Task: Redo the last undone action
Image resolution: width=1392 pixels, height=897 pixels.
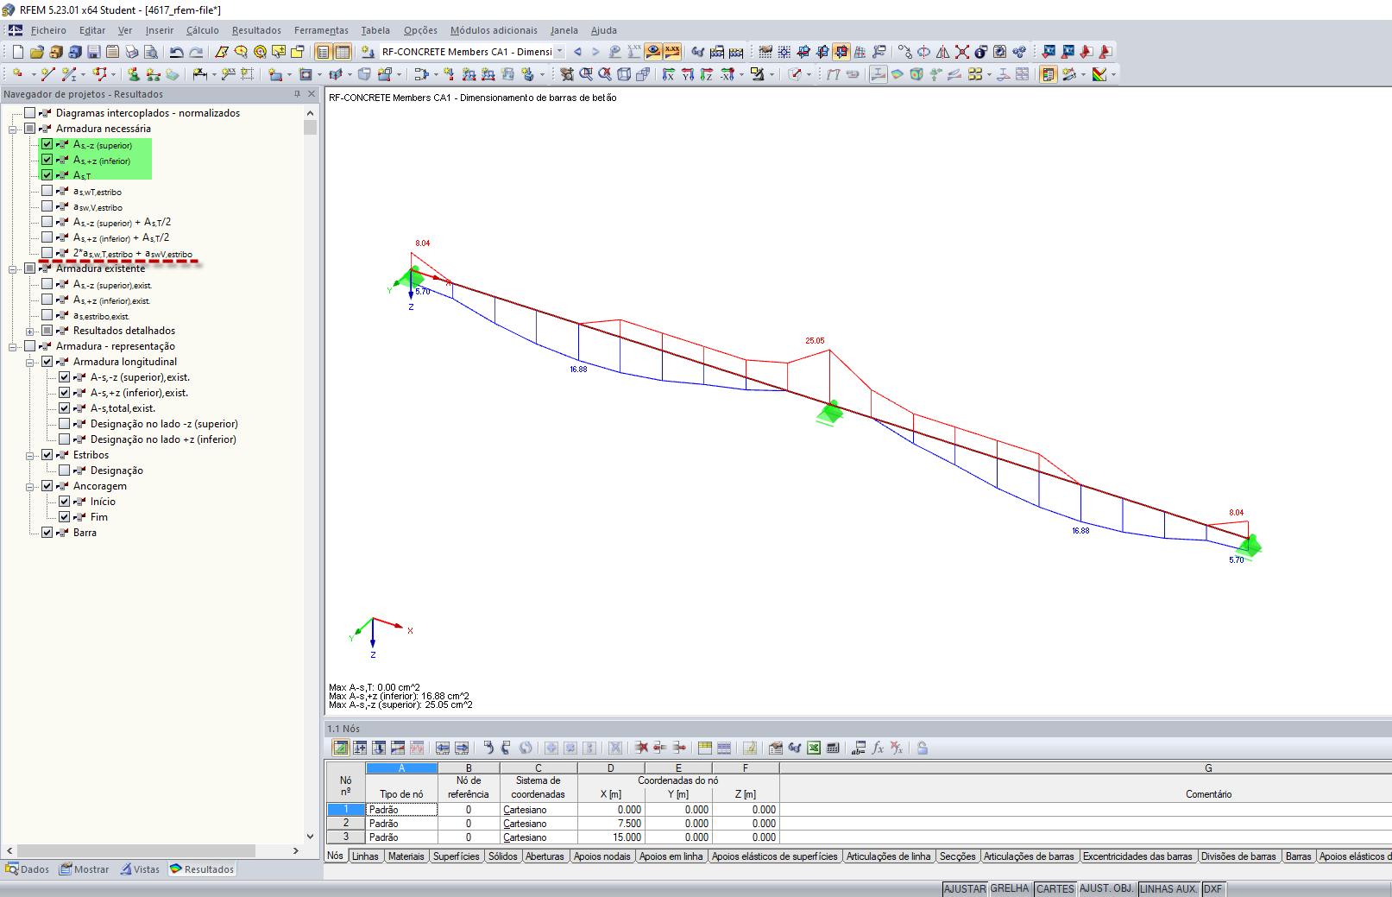Action: click(x=196, y=52)
